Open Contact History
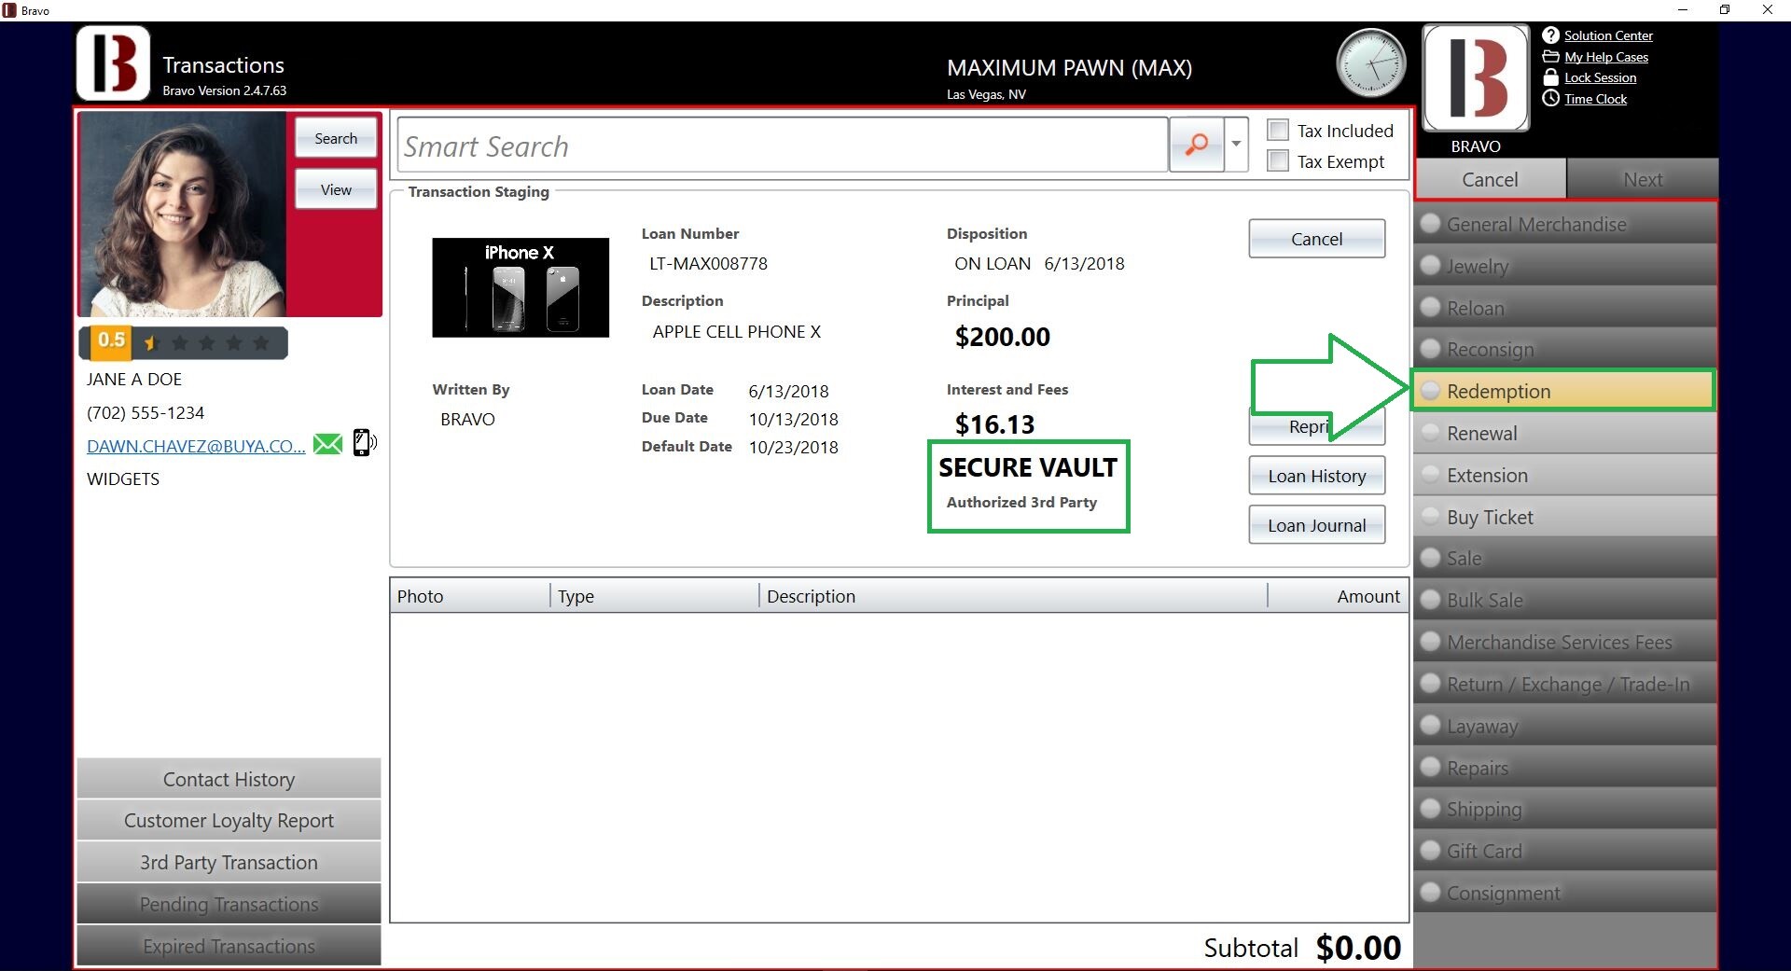This screenshot has width=1791, height=971. point(229,779)
